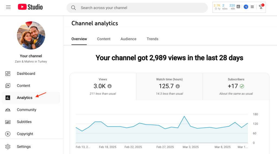Click the Copyright icon in sidebar
The image size is (277, 154).
(x=8, y=134)
